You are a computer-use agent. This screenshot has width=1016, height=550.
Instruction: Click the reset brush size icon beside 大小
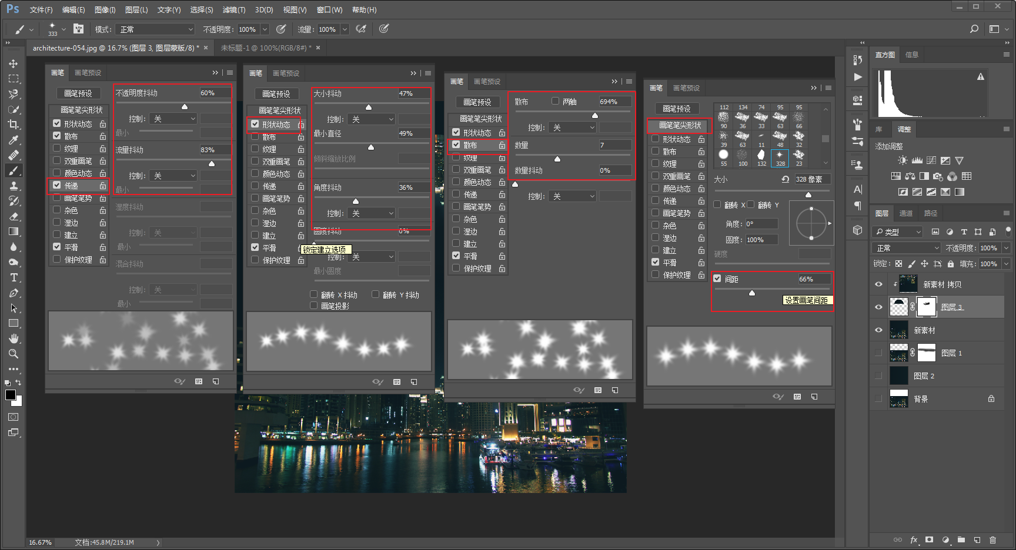785,179
